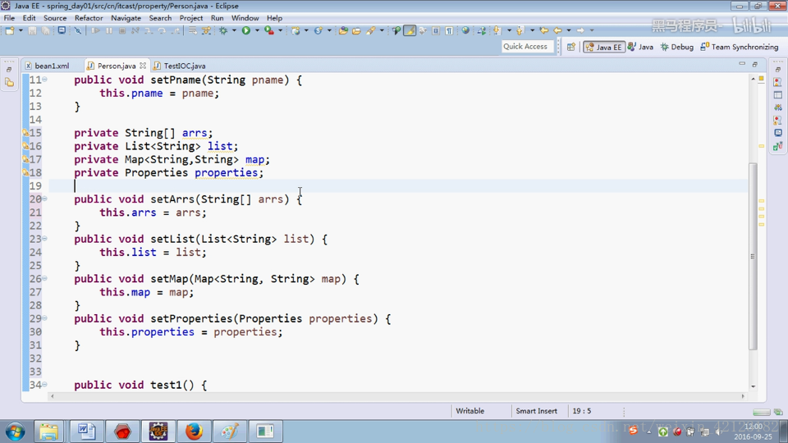Open Firefox from the taskbar
Image resolution: width=788 pixels, height=443 pixels.
[x=194, y=432]
